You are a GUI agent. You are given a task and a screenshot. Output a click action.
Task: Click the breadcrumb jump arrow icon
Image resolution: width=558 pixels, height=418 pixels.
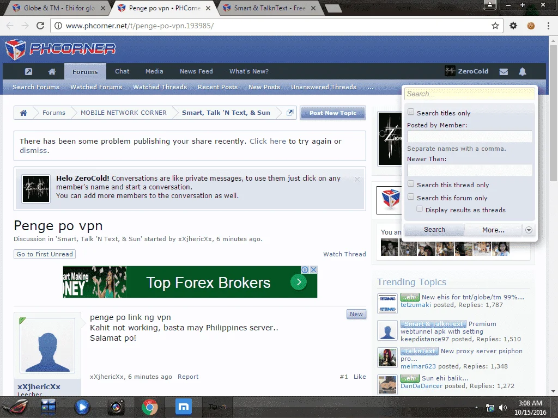290,113
